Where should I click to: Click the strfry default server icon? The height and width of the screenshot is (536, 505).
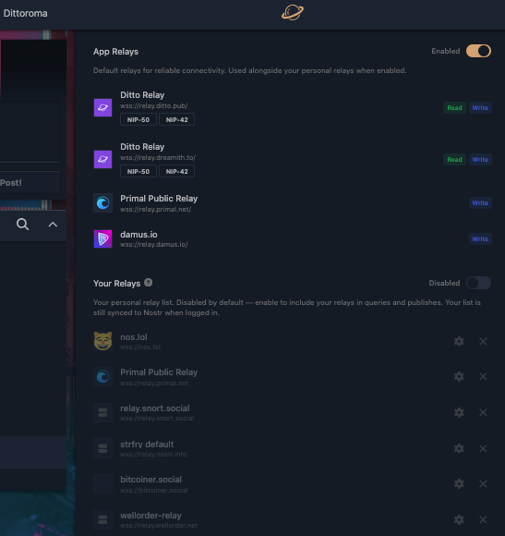[102, 448]
